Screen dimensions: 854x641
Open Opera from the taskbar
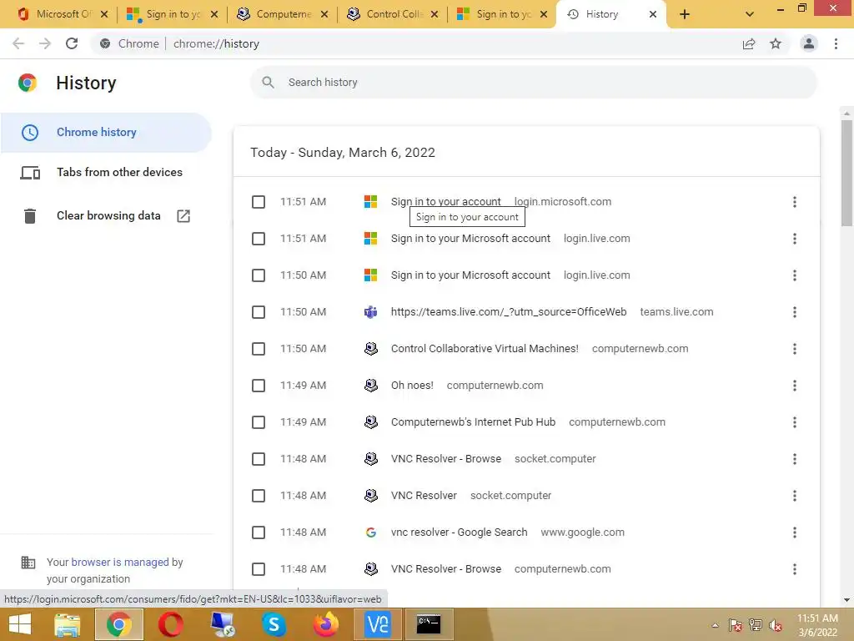(x=170, y=624)
